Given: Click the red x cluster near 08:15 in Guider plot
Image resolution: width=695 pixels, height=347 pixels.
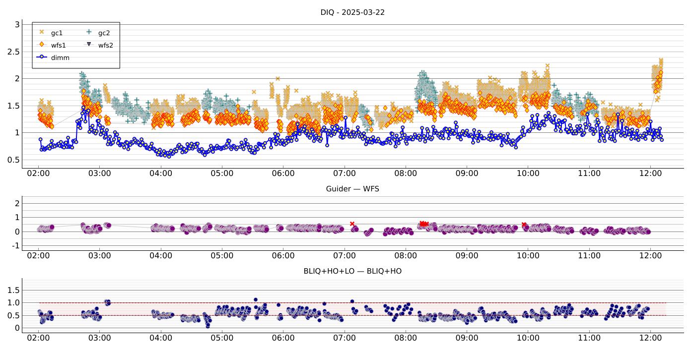Looking at the screenshot, I should (x=423, y=224).
